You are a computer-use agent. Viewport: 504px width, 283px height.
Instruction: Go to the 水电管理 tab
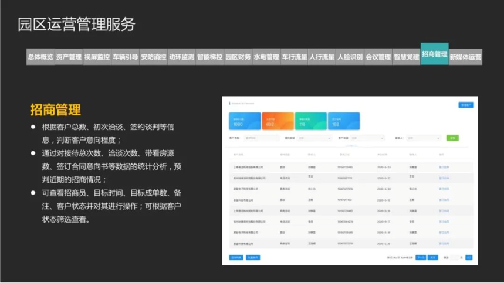266,57
